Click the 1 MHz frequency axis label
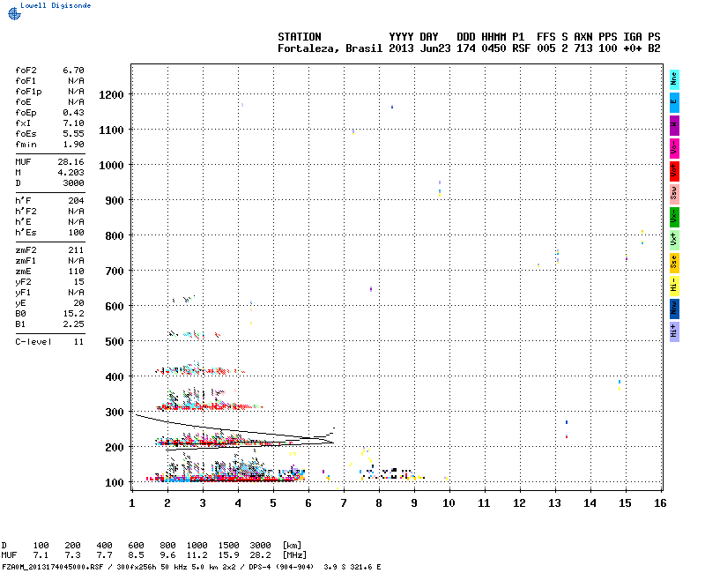The image size is (705, 573). click(x=131, y=503)
